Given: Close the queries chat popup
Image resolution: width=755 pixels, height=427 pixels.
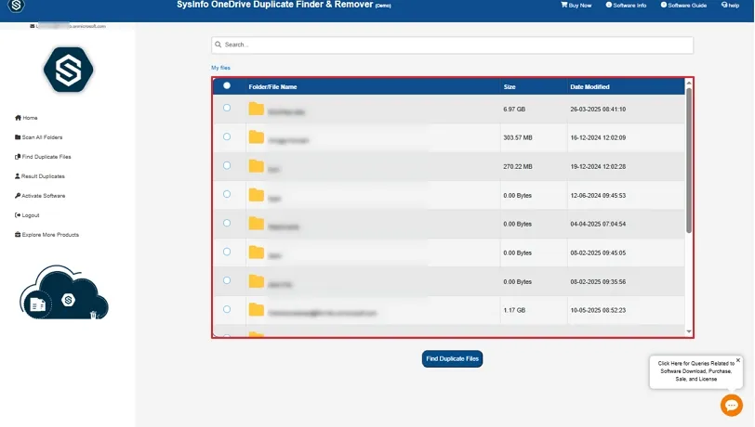Looking at the screenshot, I should (x=738, y=360).
